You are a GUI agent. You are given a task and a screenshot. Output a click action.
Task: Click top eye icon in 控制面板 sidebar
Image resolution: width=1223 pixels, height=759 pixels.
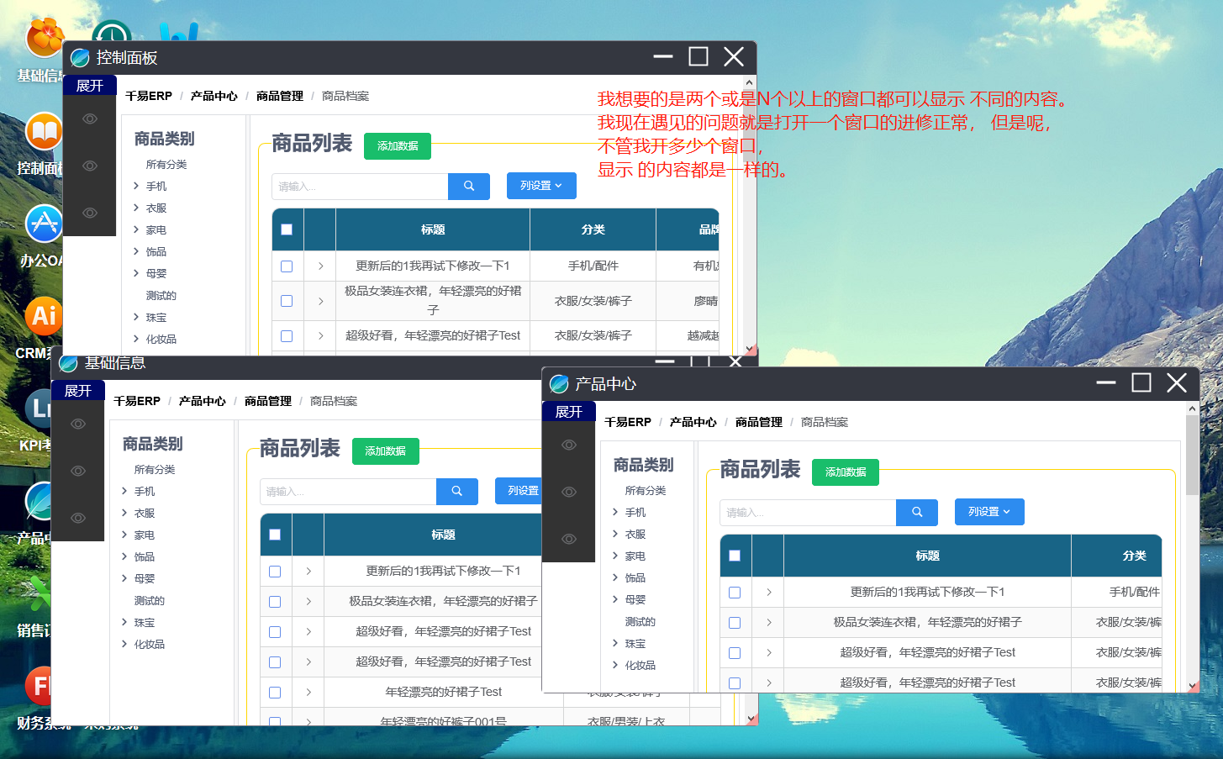(x=90, y=119)
